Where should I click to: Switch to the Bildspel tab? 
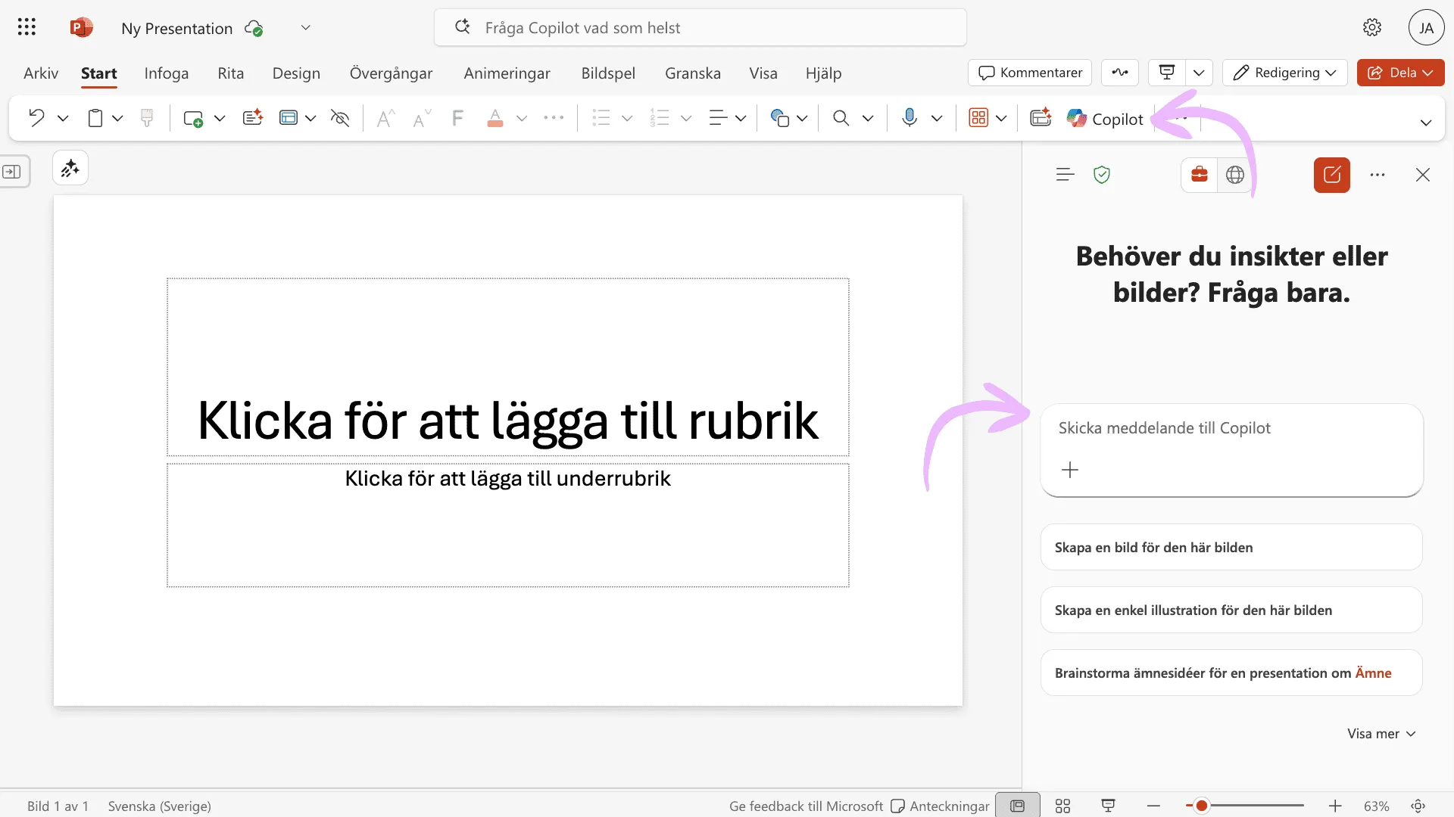tap(608, 73)
